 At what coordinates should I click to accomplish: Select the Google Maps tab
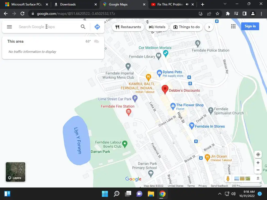click(124, 4)
